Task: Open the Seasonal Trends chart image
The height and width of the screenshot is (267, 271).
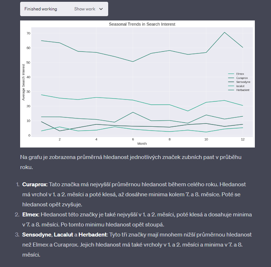Action: [x=137, y=84]
